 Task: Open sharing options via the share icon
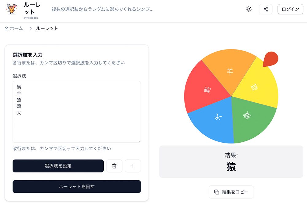266,9
